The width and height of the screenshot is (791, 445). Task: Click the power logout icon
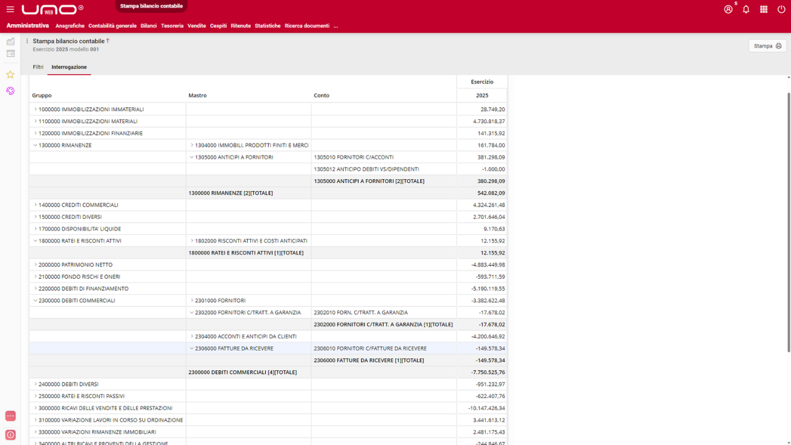[x=781, y=9]
